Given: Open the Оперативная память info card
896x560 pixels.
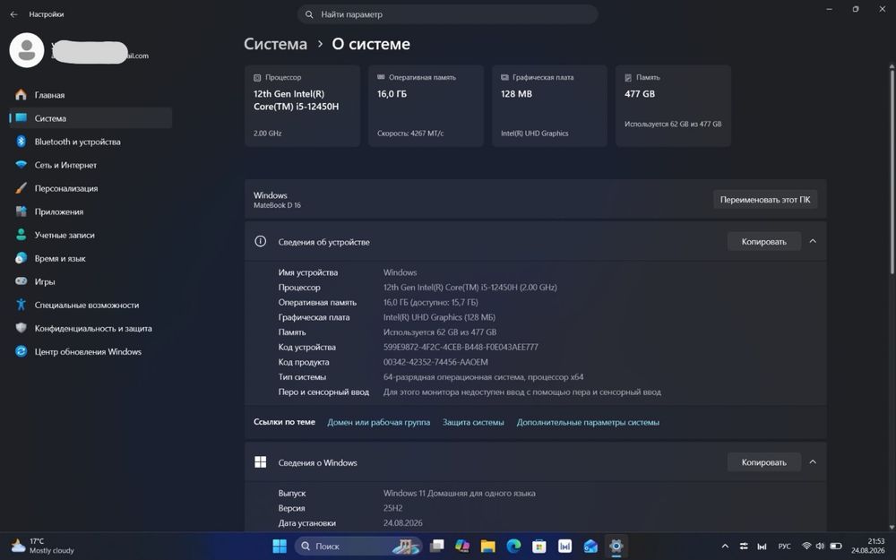Looking at the screenshot, I should point(426,106).
